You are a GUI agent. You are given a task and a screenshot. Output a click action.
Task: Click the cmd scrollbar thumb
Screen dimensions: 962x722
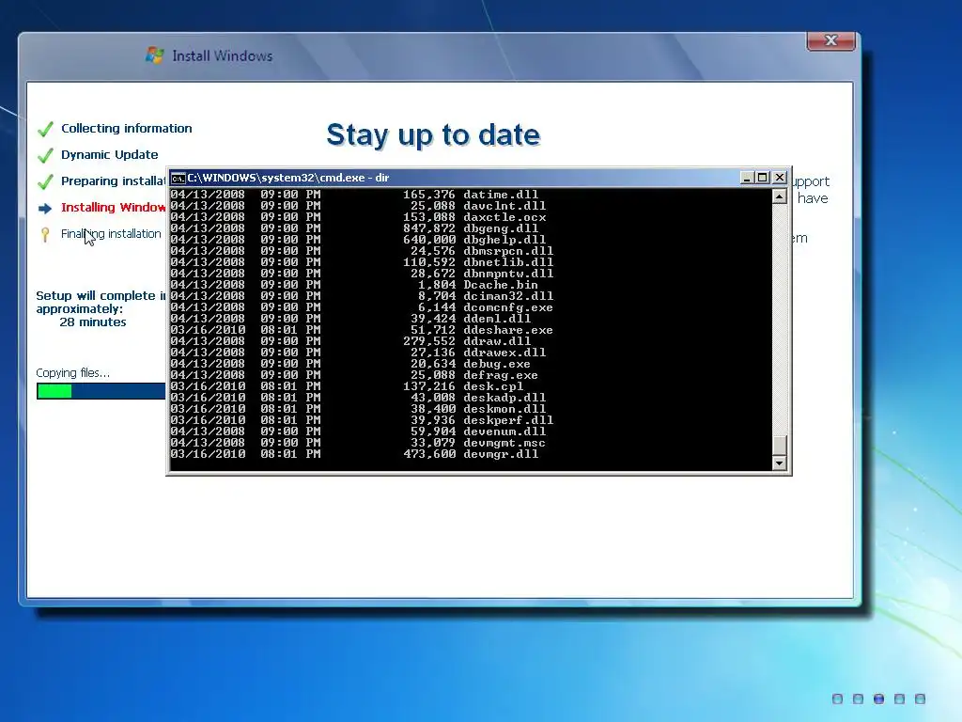click(x=779, y=445)
